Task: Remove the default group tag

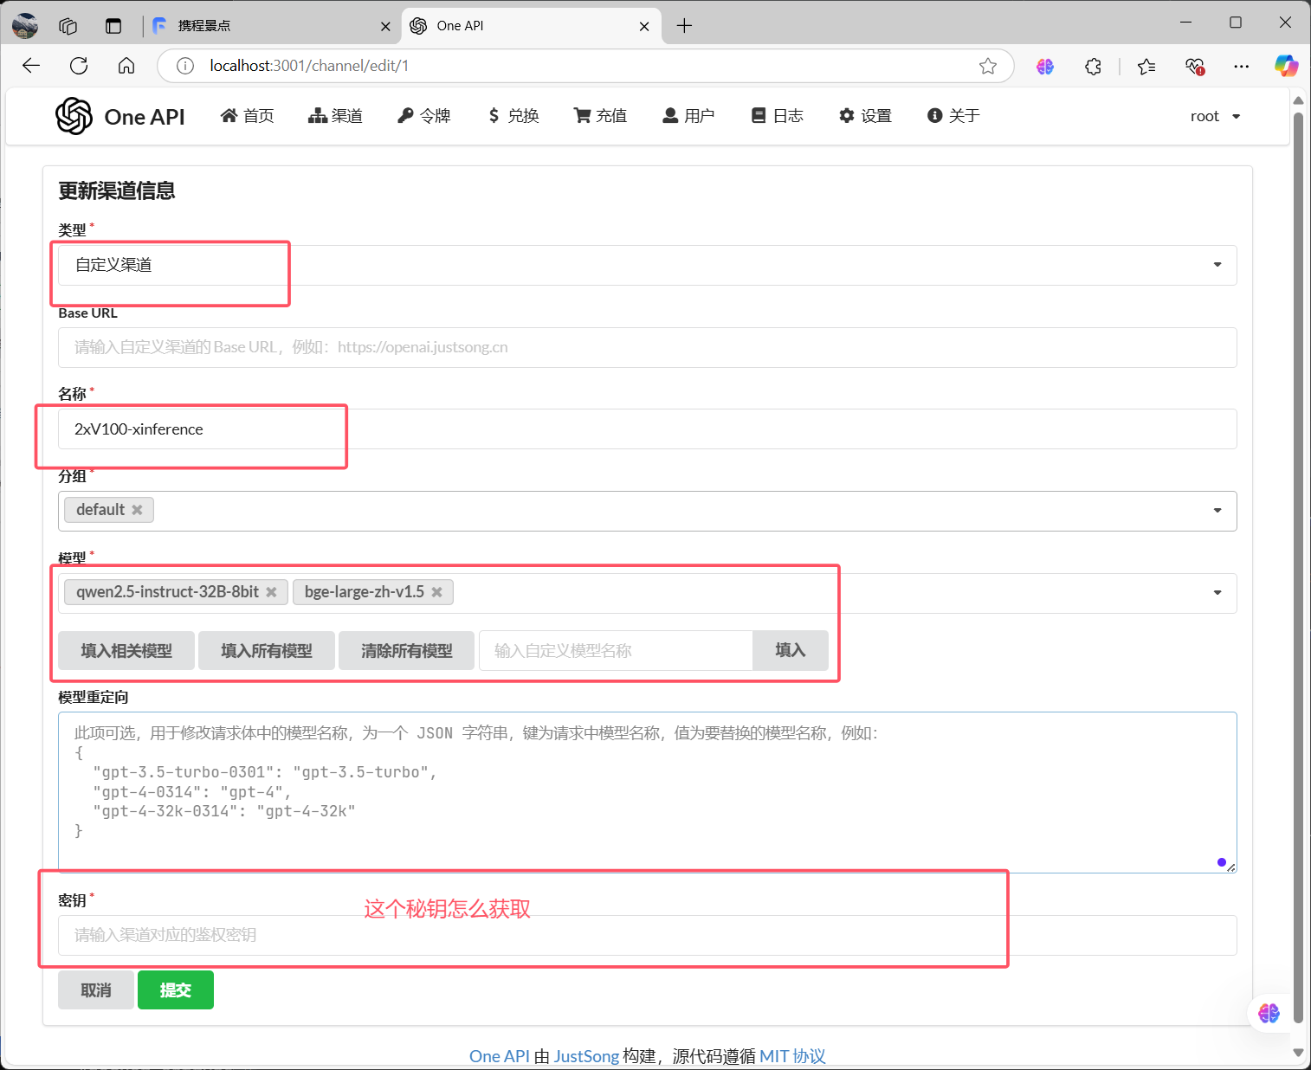Action: click(137, 510)
